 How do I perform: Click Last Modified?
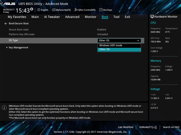coord(126,127)
